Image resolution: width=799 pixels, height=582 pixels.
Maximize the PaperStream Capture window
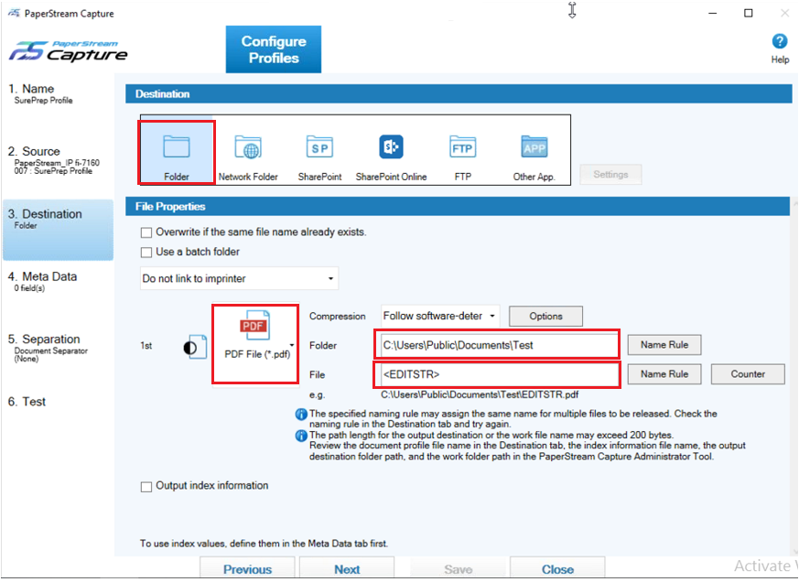[x=748, y=13]
